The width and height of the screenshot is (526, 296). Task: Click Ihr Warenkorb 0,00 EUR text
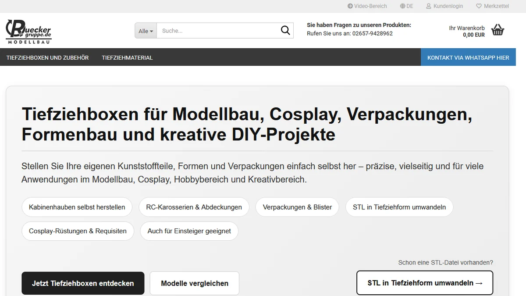pyautogui.click(x=467, y=31)
